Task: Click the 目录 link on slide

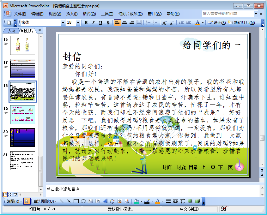Action: point(193,167)
